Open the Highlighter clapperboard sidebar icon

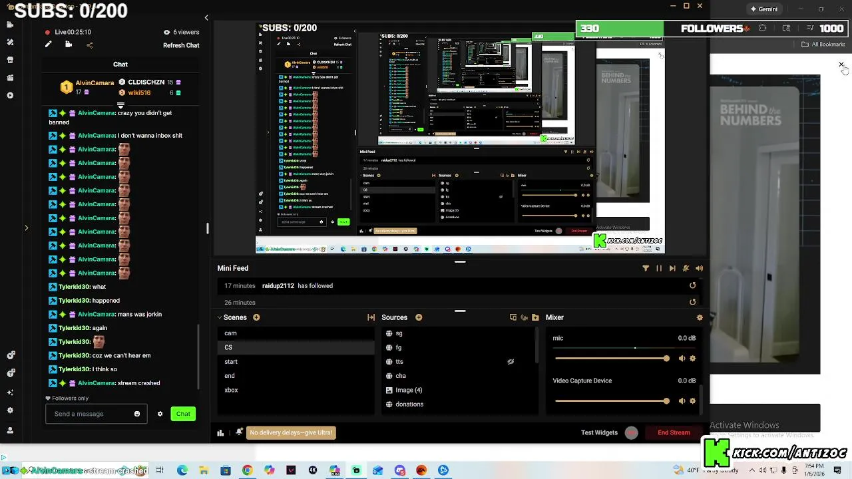(x=10, y=78)
